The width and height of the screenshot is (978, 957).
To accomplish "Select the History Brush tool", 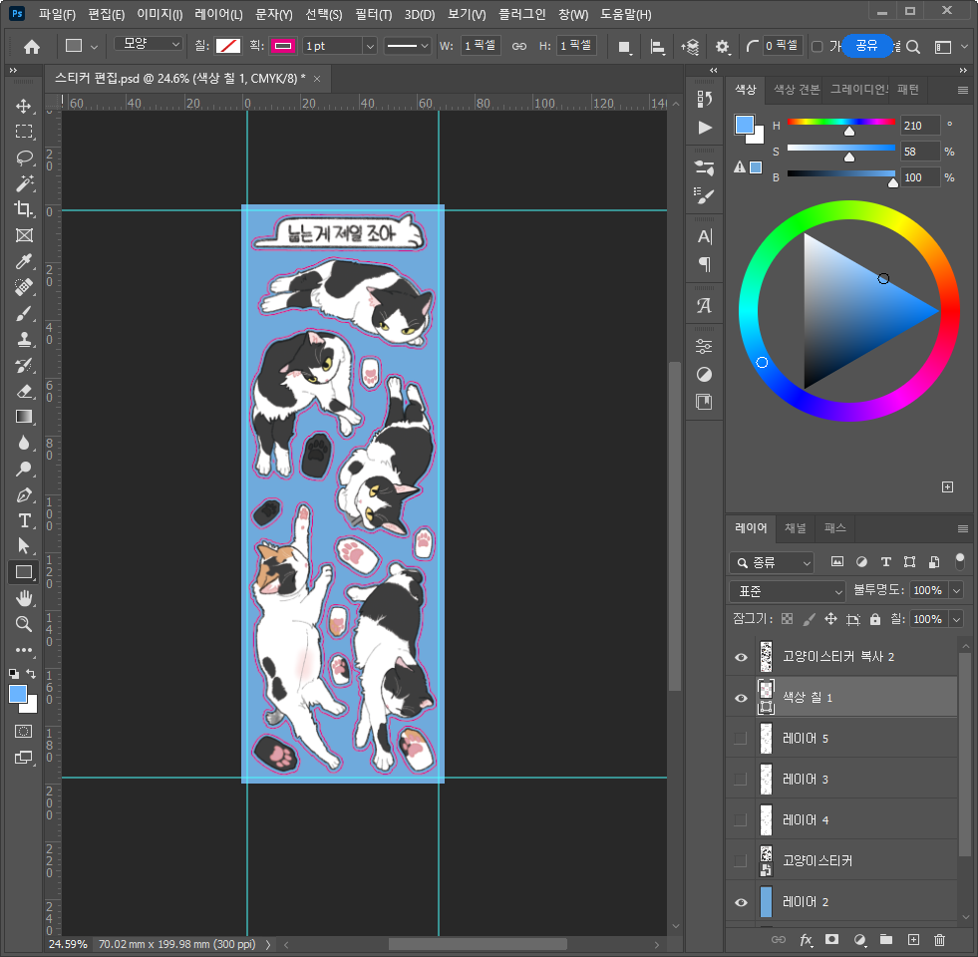I will point(24,365).
